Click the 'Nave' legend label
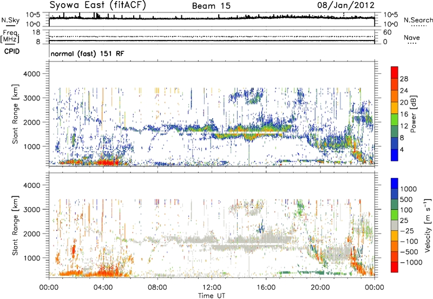This screenshot has height=299, width=433. pos(412,37)
